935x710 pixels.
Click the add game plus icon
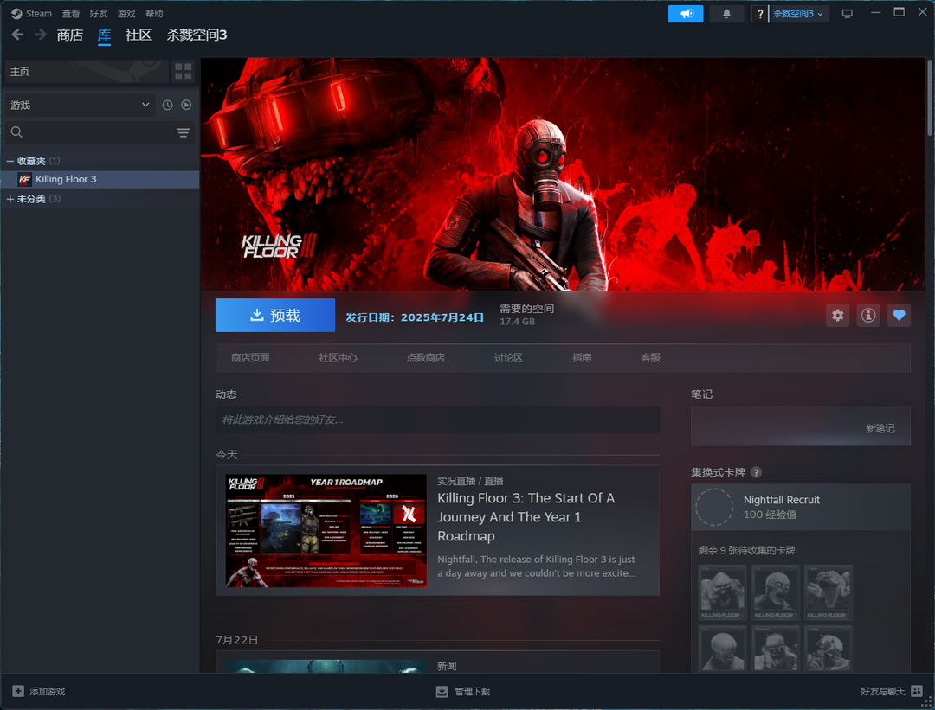(18, 691)
